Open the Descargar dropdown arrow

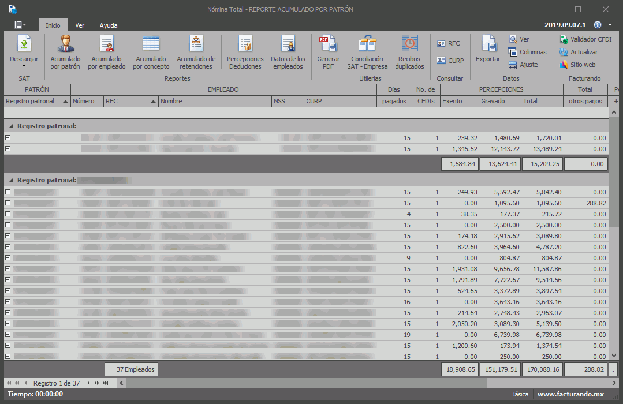tap(24, 66)
